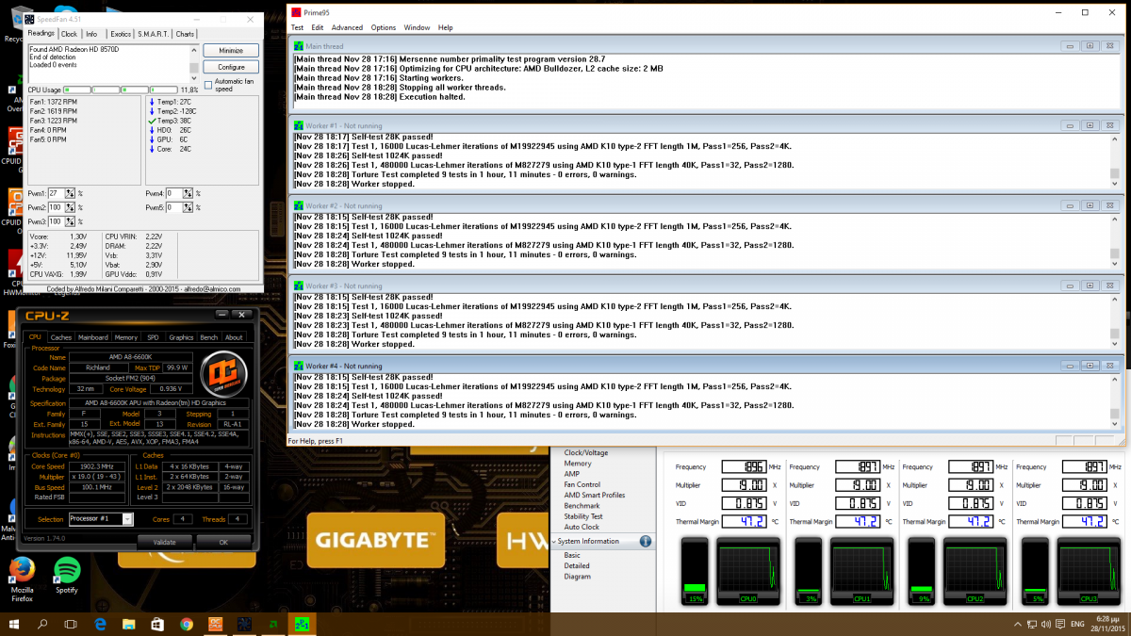The height and width of the screenshot is (636, 1131).
Task: Click the Pwm2 spinner arrows
Action: 72,207
